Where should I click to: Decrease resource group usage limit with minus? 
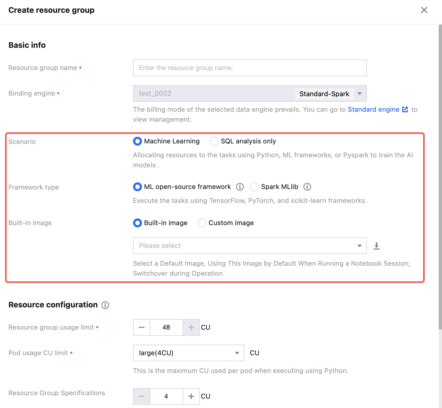[142, 327]
